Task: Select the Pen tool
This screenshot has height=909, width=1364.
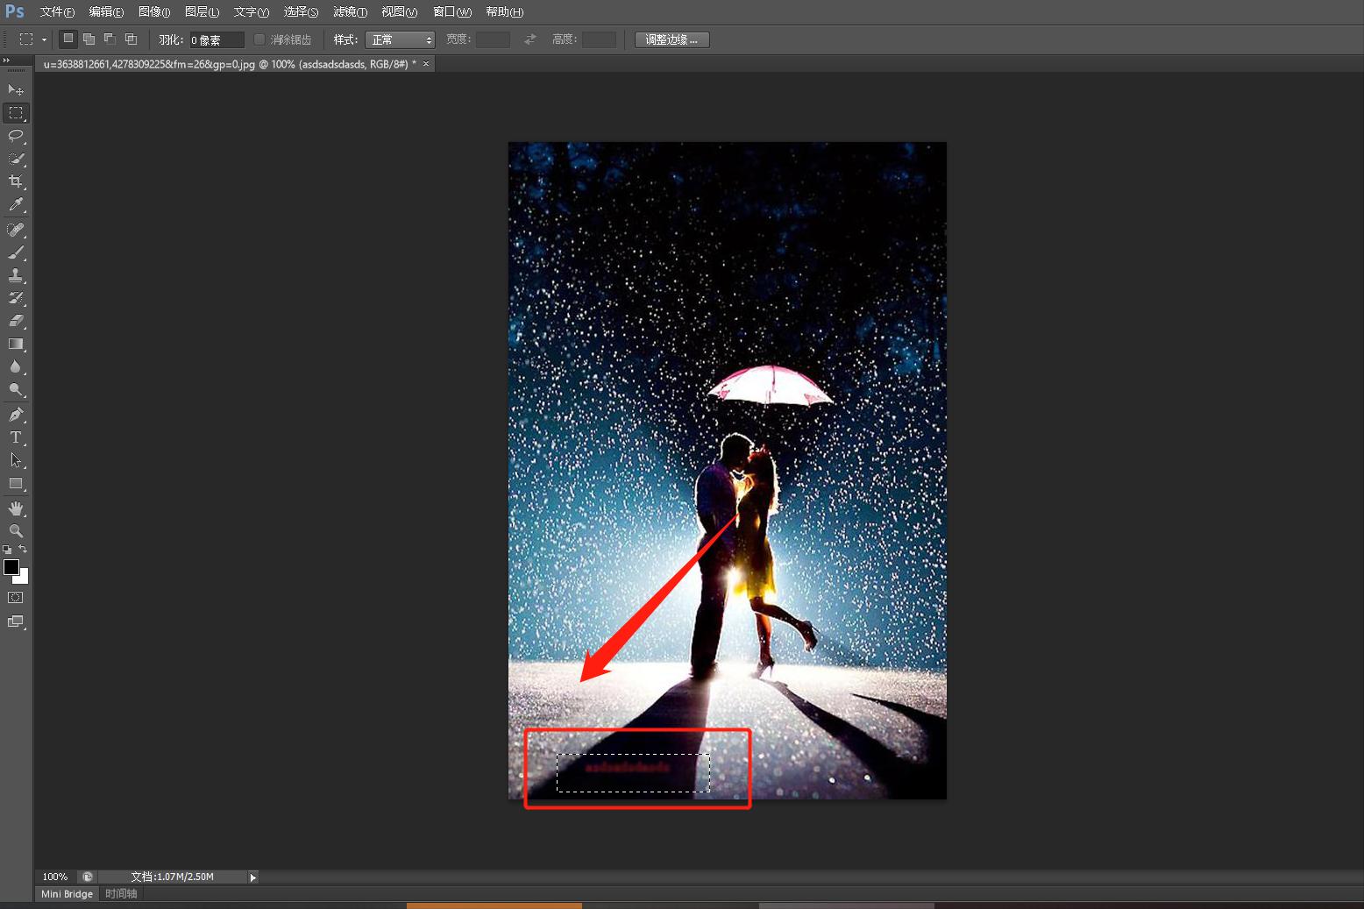Action: pos(16,415)
